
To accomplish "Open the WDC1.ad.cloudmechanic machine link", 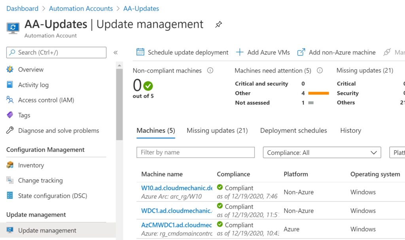I will pyautogui.click(x=177, y=211).
